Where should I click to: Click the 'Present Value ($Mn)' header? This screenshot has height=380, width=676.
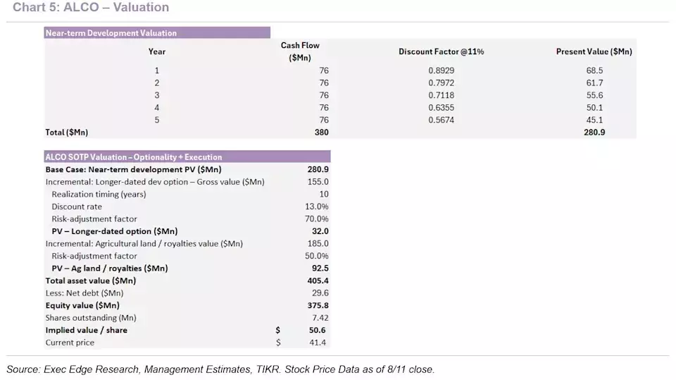point(594,51)
